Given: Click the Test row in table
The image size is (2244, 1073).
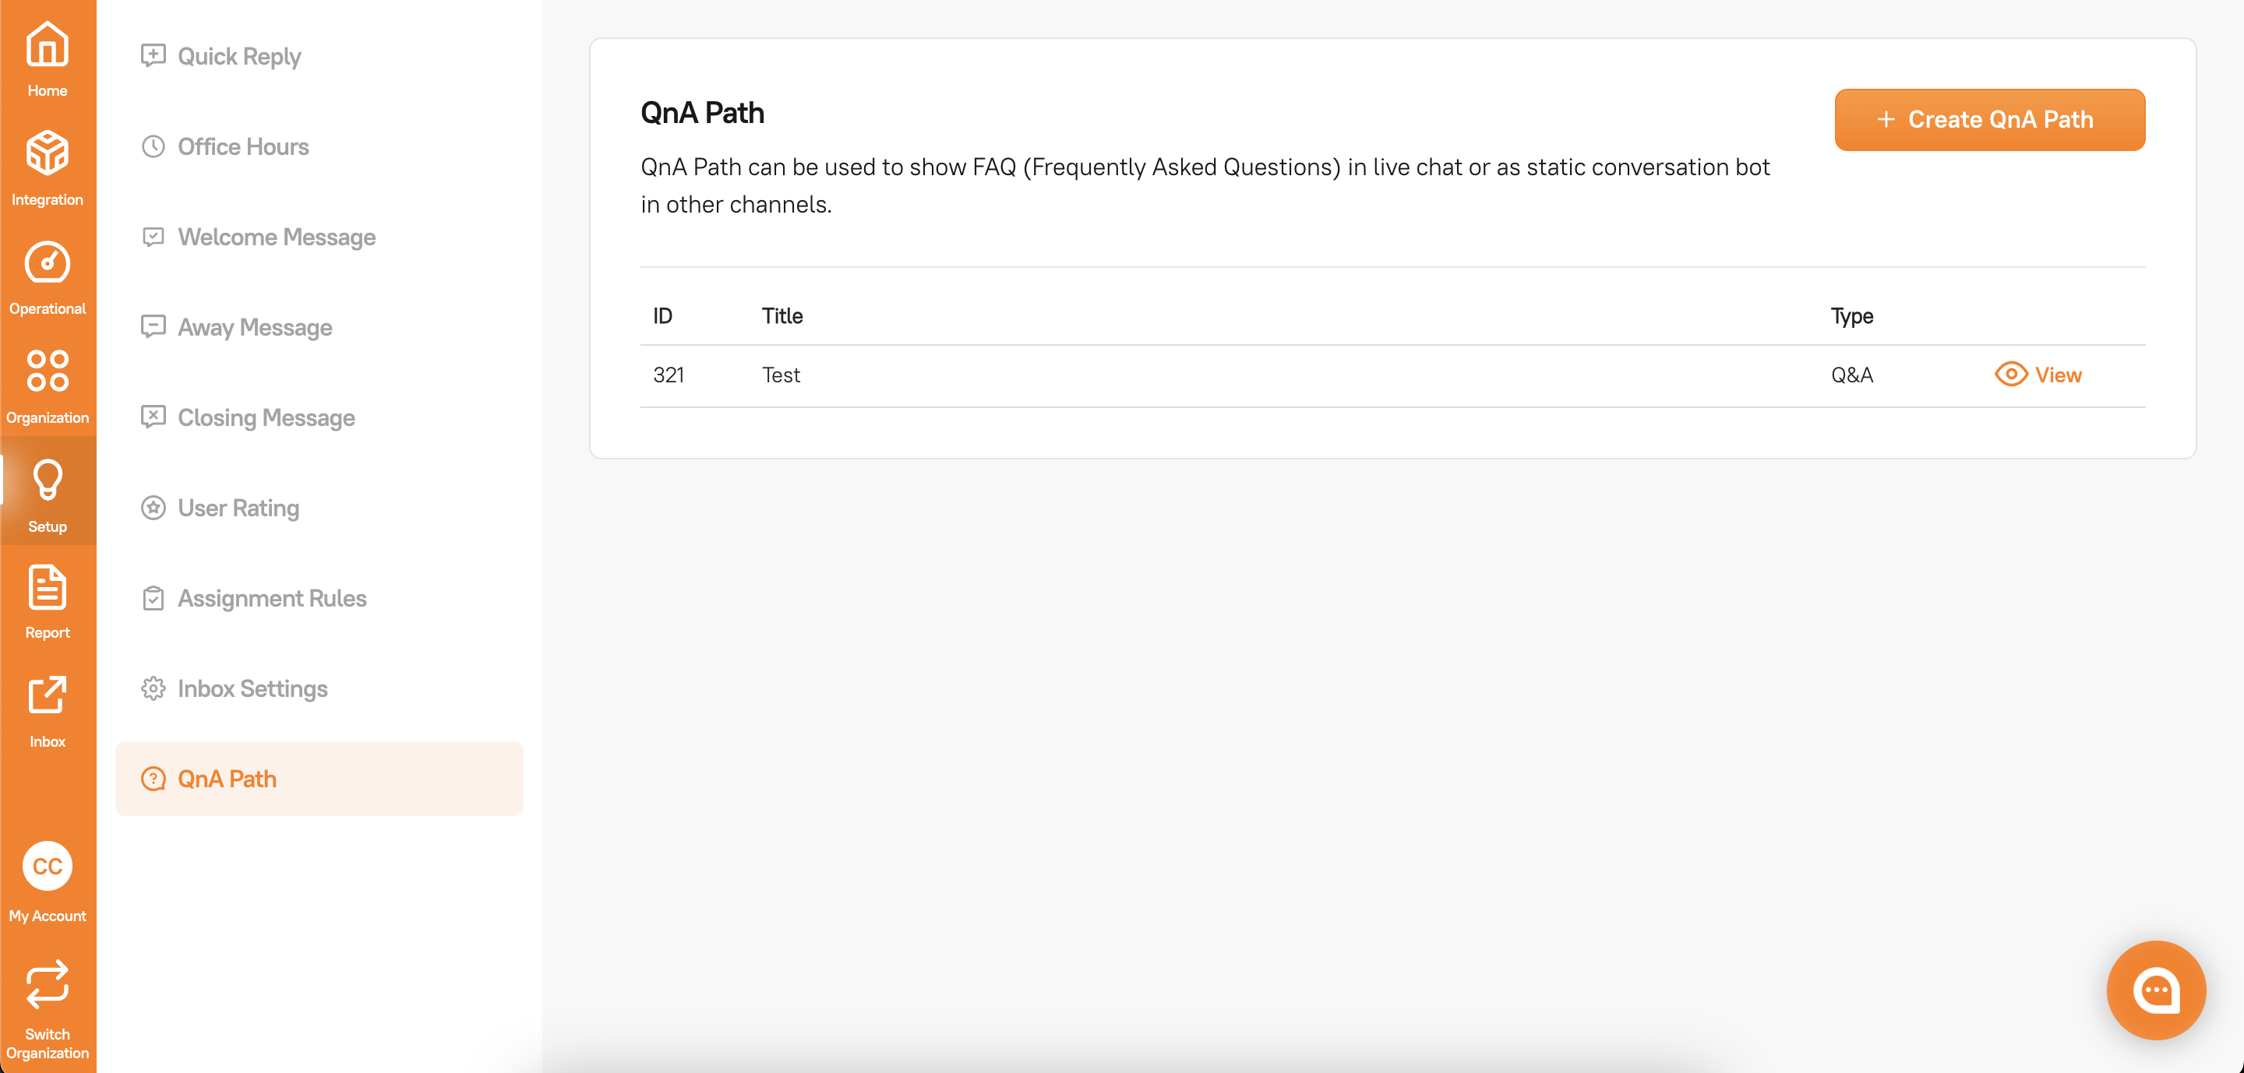Looking at the screenshot, I should tap(782, 375).
